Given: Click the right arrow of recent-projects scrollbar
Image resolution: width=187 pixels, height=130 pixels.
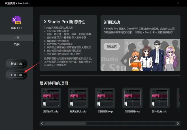Looking at the screenshot, I should 178,123.
